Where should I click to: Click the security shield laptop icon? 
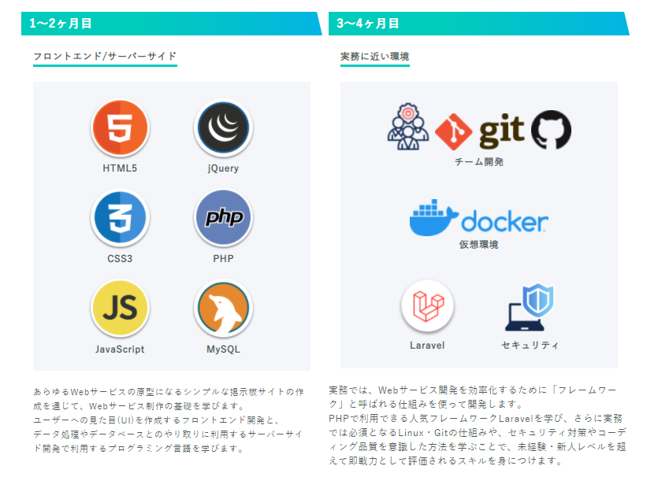(x=530, y=307)
